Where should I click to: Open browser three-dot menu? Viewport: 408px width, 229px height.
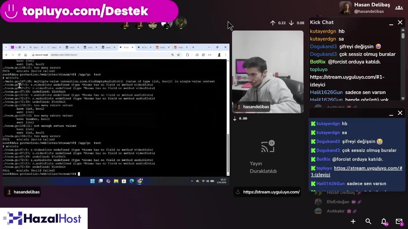pyautogui.click(x=225, y=55)
